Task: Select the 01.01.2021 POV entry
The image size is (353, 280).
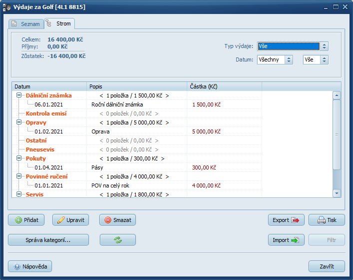Action: coord(137,185)
